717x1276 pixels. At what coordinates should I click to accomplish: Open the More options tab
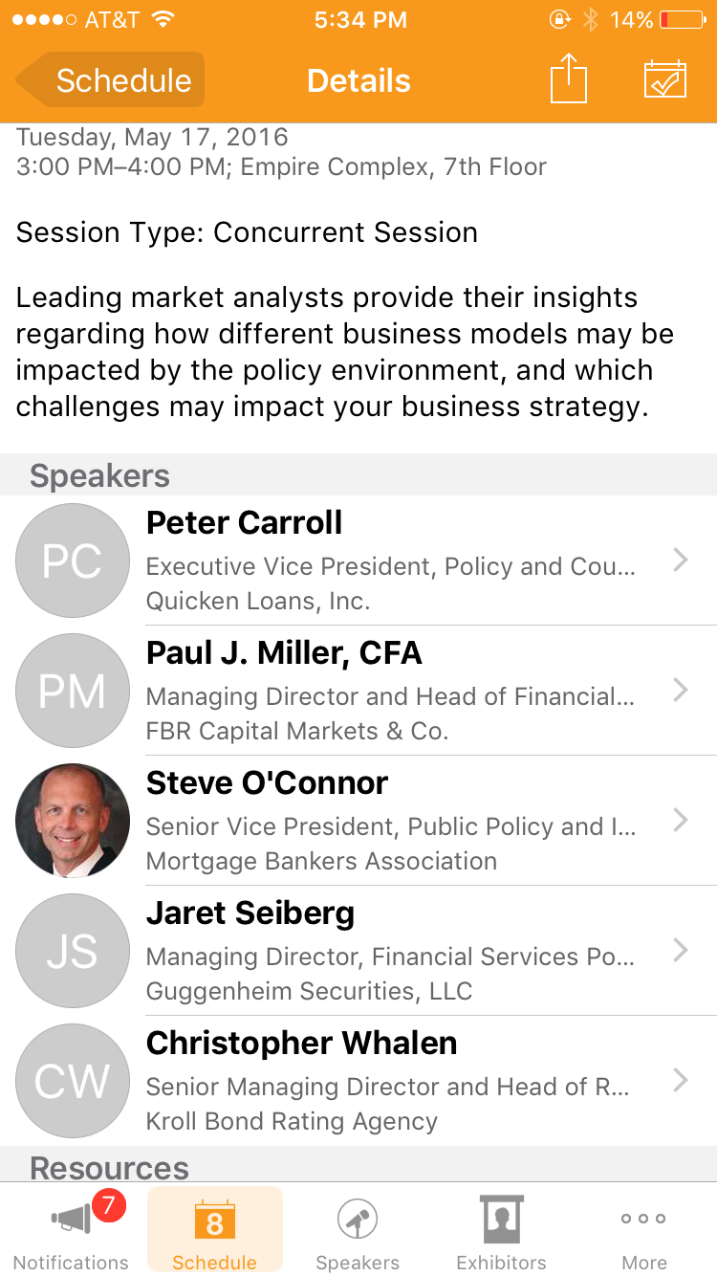644,1231
